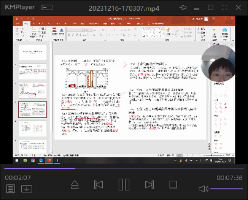Open the KMPlayer logo main menu

click(20, 7)
